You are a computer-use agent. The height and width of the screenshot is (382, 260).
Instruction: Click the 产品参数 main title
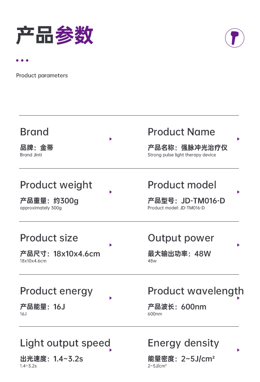[x=55, y=35]
